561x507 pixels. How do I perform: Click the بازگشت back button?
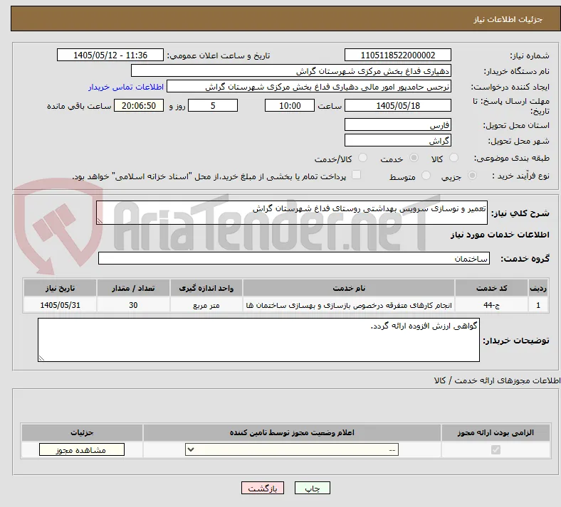tap(263, 489)
